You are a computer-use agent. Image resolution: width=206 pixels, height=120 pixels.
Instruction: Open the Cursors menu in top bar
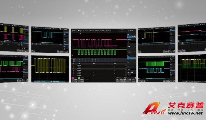pos(86,31)
